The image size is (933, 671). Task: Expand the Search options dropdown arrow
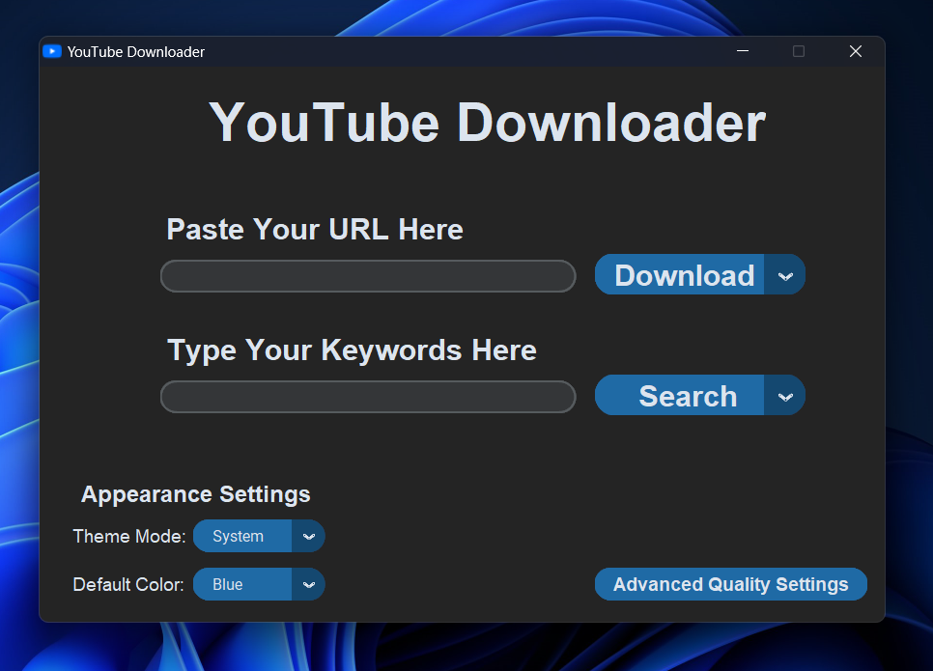[785, 396]
